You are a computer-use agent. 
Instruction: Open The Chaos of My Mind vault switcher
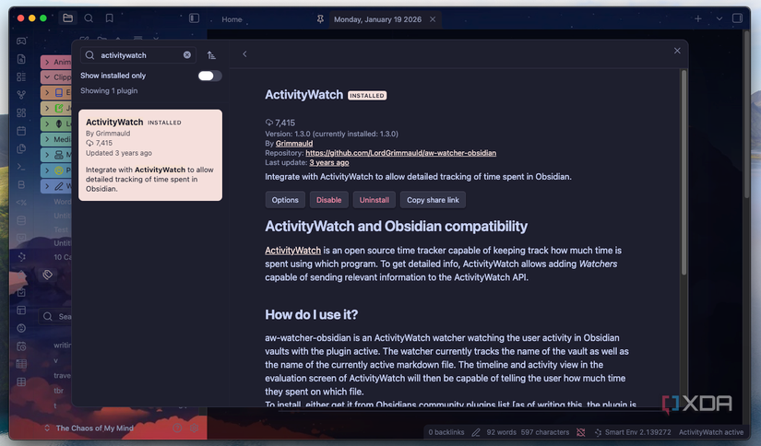tap(89, 428)
